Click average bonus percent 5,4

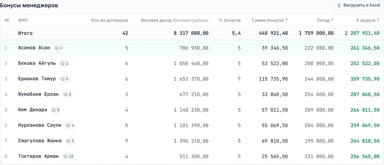click(236, 33)
